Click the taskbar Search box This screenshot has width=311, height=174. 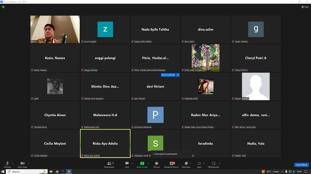[27, 172]
